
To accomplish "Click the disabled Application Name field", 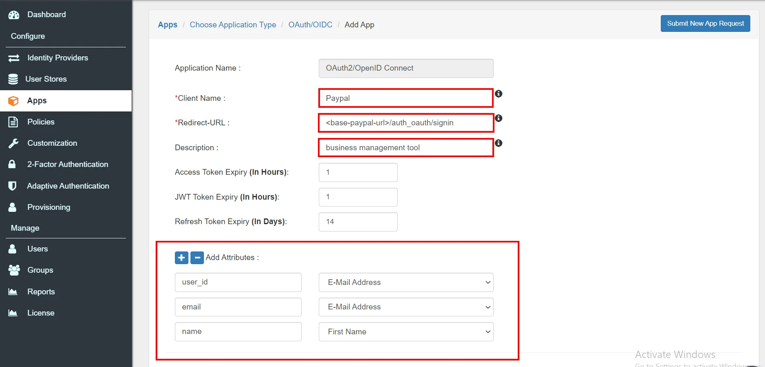I will [406, 68].
